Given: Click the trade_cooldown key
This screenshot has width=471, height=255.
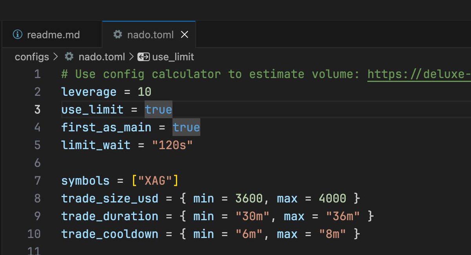Looking at the screenshot, I should click(x=110, y=234).
